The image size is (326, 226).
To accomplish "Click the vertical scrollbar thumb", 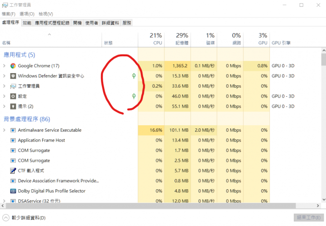I will point(323,59).
